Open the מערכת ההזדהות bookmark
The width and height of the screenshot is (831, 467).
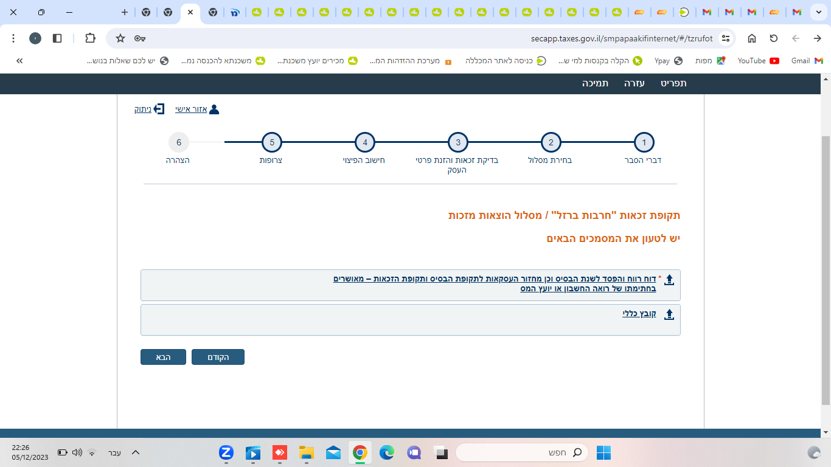pyautogui.click(x=411, y=61)
